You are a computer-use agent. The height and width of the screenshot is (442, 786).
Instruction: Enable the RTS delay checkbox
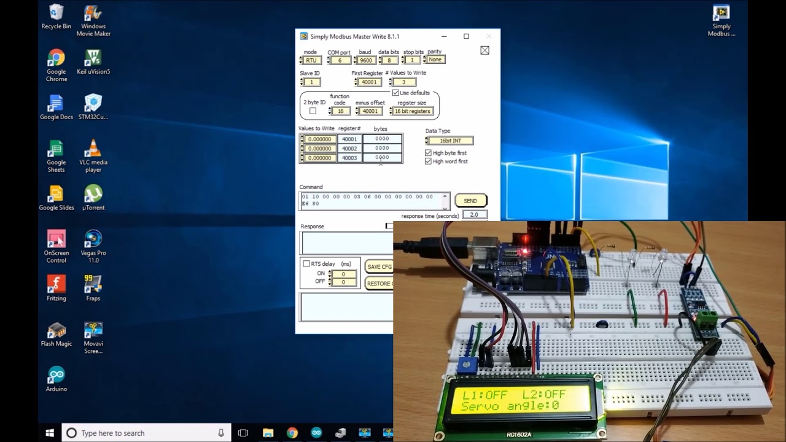coord(306,264)
